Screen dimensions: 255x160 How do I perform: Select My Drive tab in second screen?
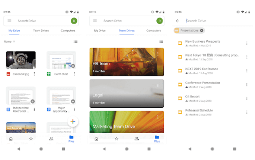point(100,30)
